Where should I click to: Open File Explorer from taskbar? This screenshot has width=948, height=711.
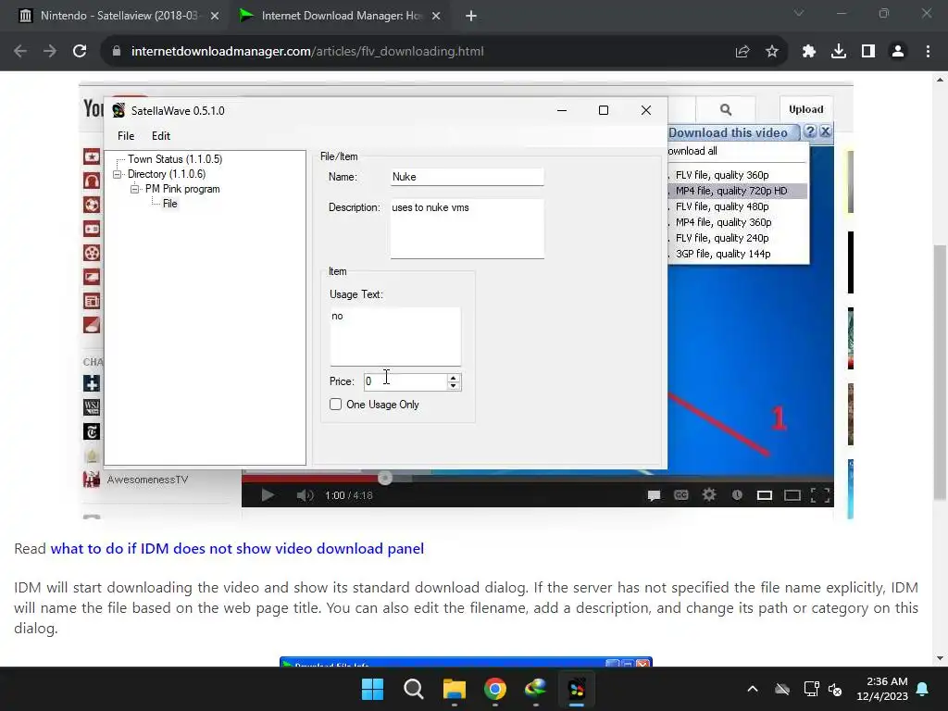454,689
